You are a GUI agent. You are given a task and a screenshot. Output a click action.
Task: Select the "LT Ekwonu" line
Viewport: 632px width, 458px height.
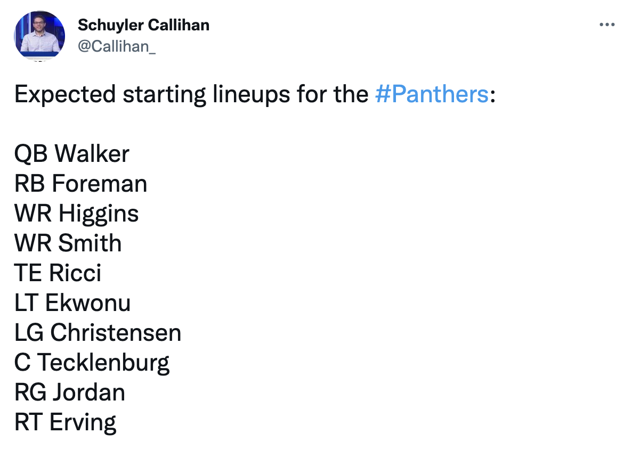point(72,303)
